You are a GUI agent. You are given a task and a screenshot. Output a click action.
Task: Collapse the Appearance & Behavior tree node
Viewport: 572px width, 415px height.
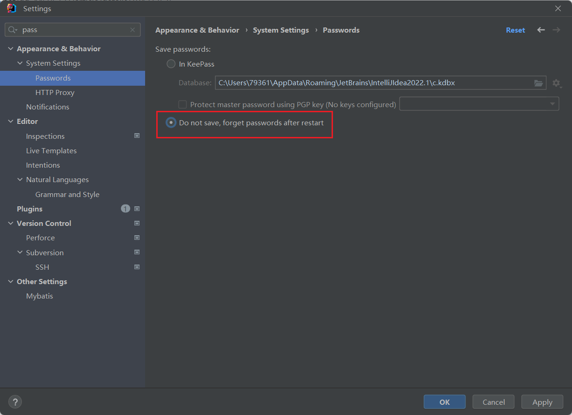11,48
